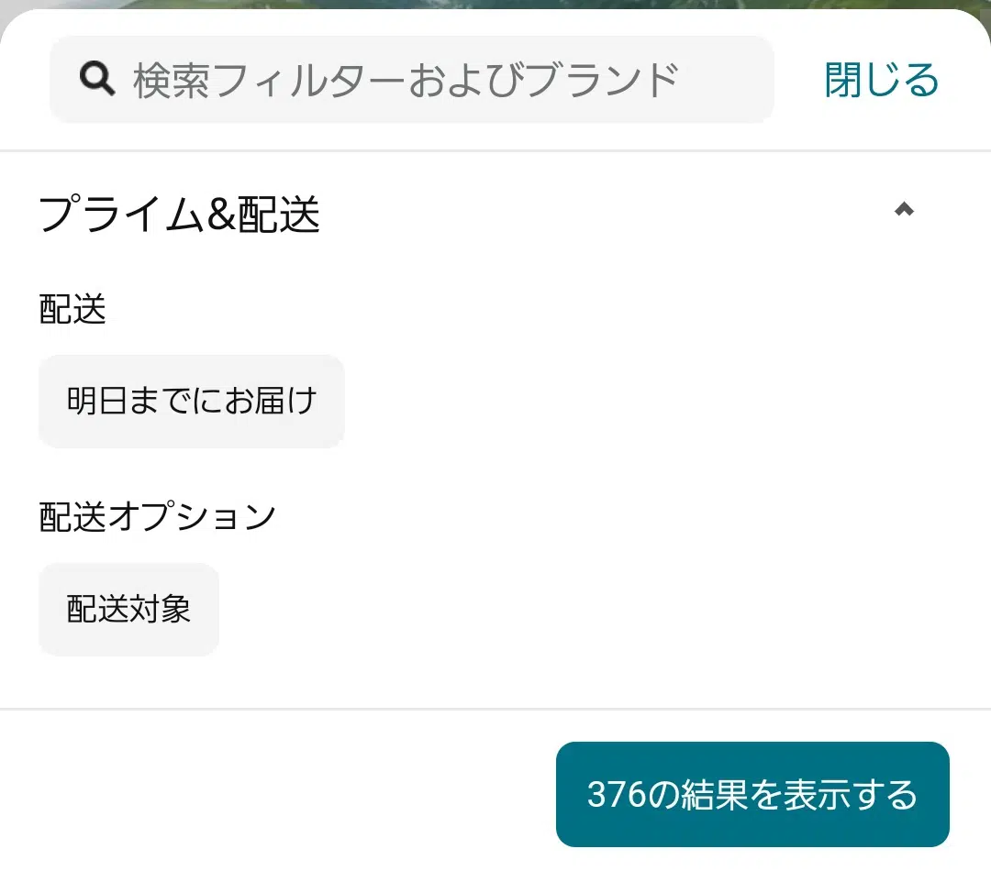Viewport: 991px width, 871px height.
Task: Pick the eligible-for-shipping option chip
Action: 128,610
